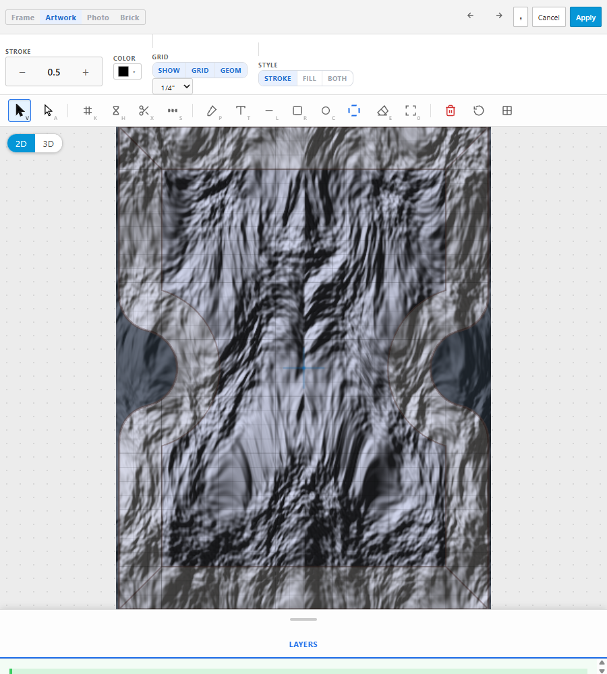
Task: Open the Photo tab
Action: (98, 18)
